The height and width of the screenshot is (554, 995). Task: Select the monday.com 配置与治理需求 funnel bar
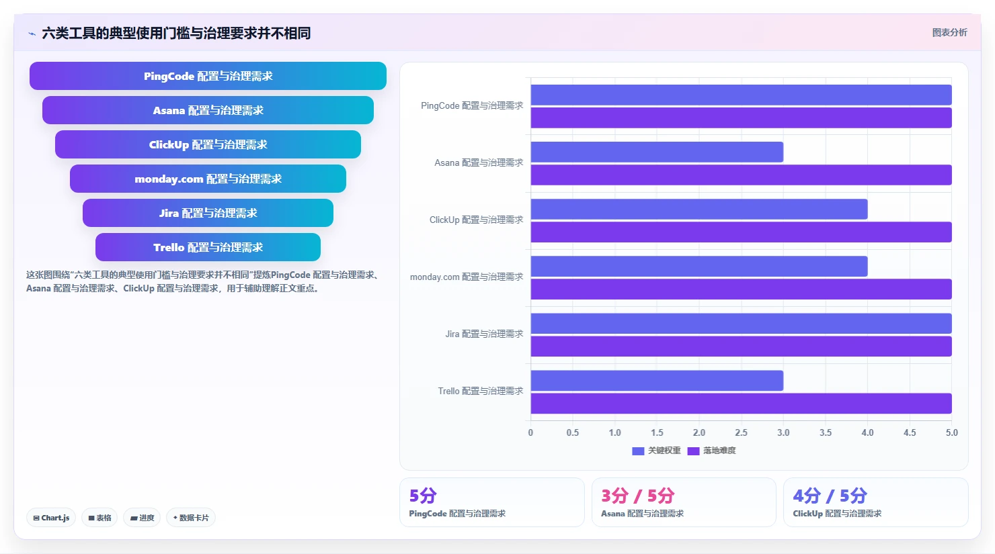point(208,179)
